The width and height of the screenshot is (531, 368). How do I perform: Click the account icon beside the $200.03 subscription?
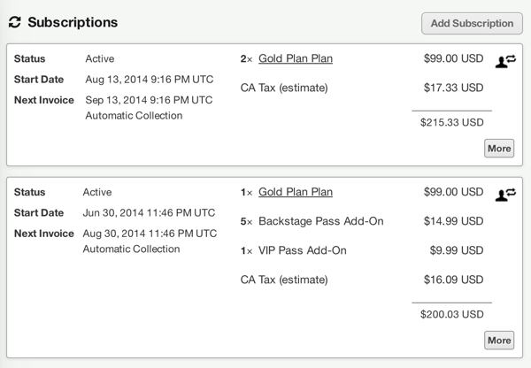pos(505,194)
